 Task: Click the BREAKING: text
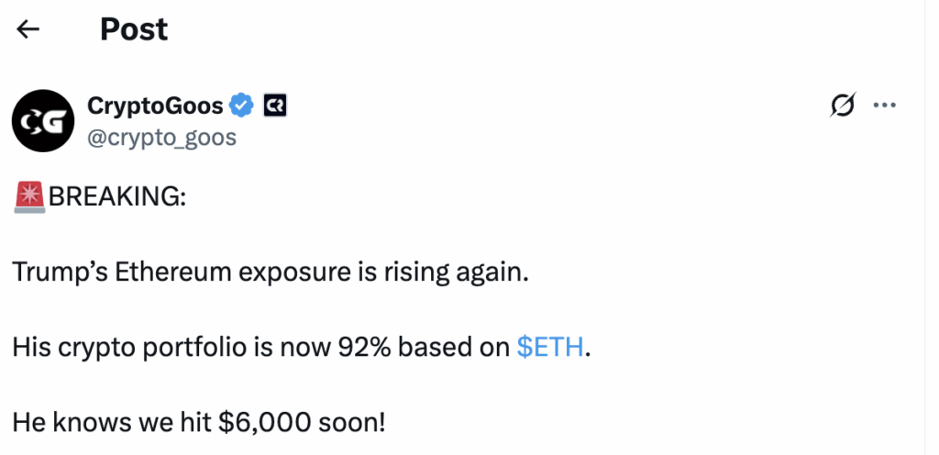click(117, 197)
